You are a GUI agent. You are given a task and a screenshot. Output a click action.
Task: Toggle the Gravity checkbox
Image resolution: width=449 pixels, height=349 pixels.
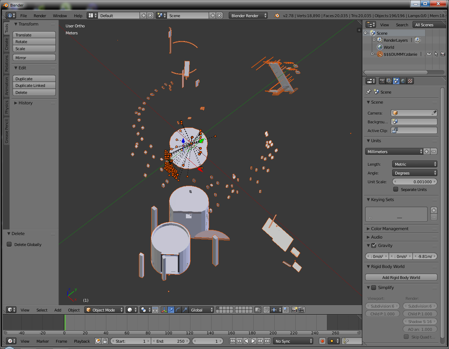tap(374, 245)
